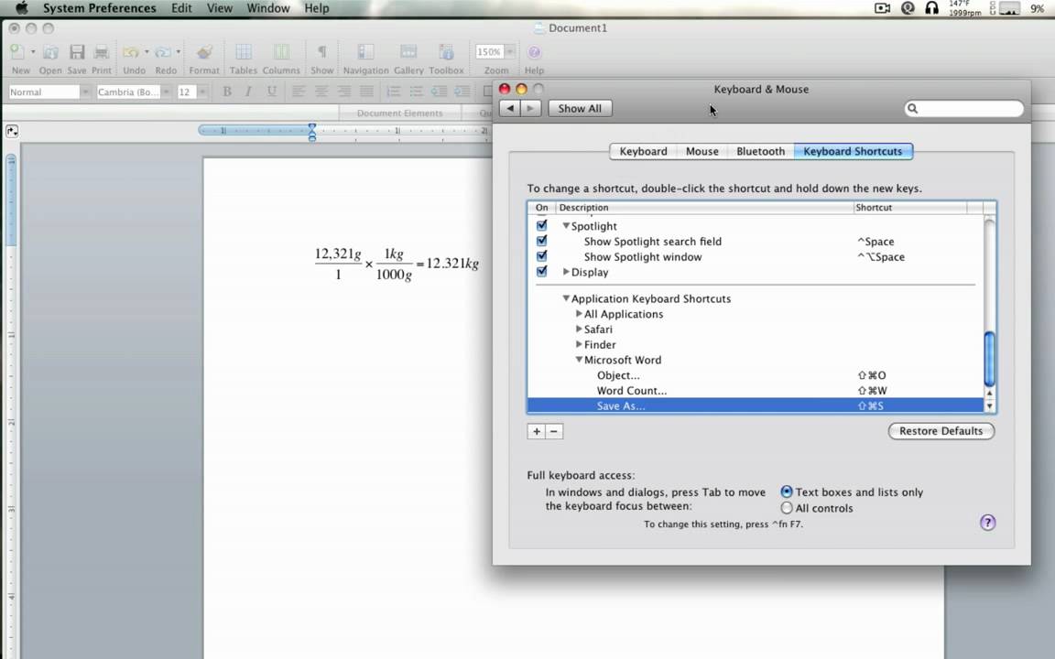The width and height of the screenshot is (1055, 659).
Task: Click the Help icon in Word toolbar
Action: click(534, 52)
